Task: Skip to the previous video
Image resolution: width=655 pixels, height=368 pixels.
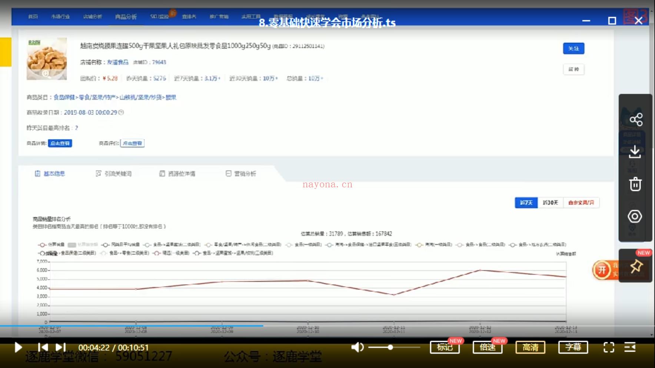Action: pos(43,347)
